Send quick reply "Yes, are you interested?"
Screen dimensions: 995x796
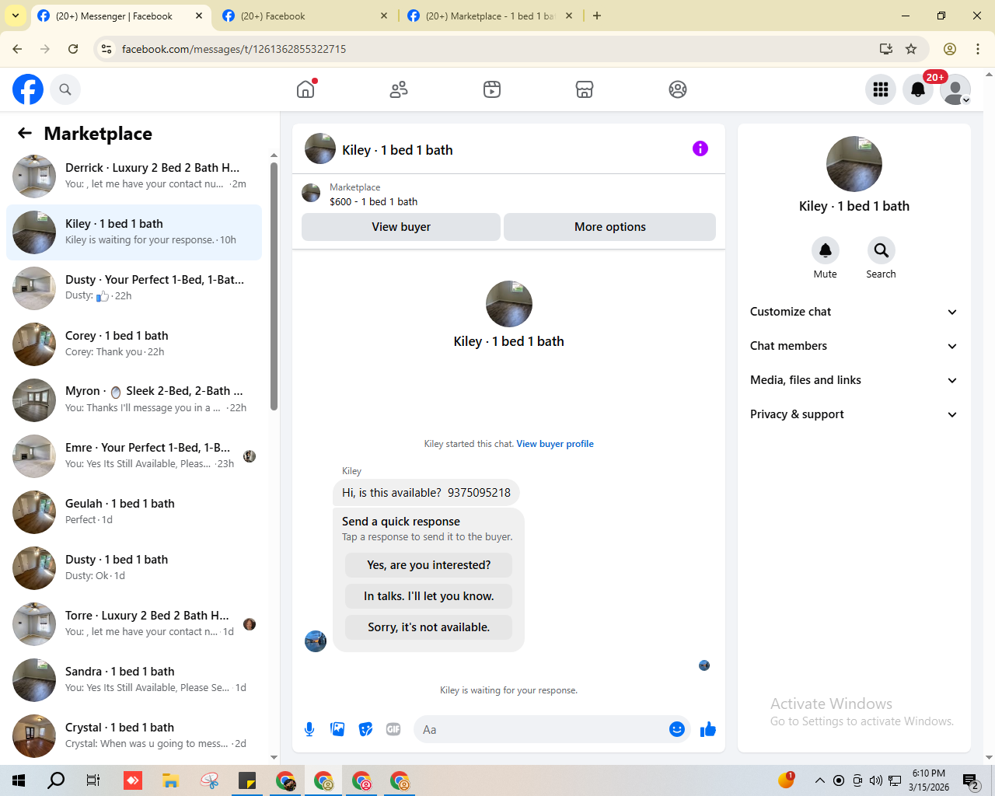(429, 565)
